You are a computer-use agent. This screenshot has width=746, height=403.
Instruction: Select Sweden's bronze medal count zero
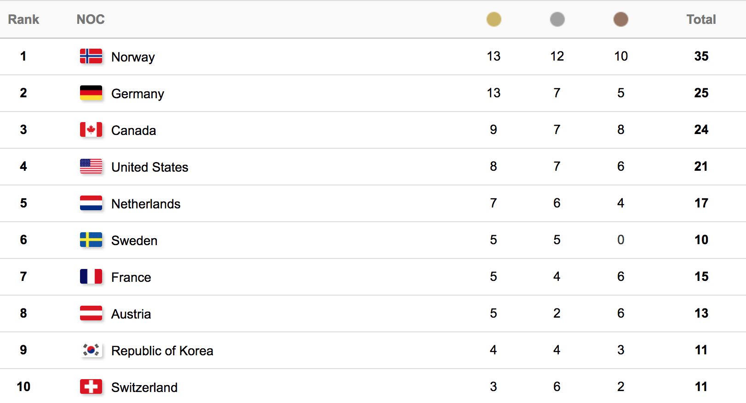[x=620, y=240]
